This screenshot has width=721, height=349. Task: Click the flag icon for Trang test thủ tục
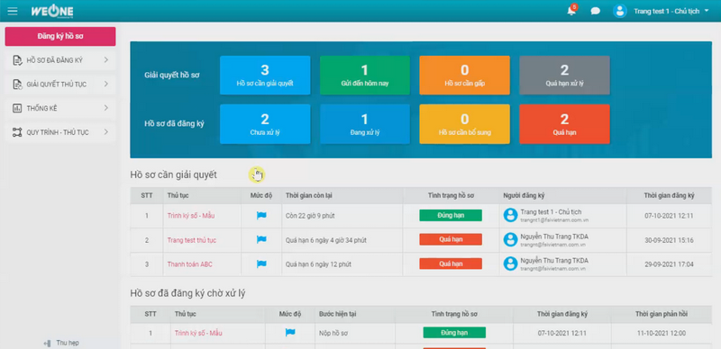(x=261, y=239)
